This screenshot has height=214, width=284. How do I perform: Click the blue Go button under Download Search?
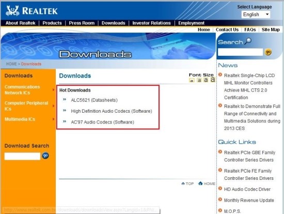[x=45, y=156]
